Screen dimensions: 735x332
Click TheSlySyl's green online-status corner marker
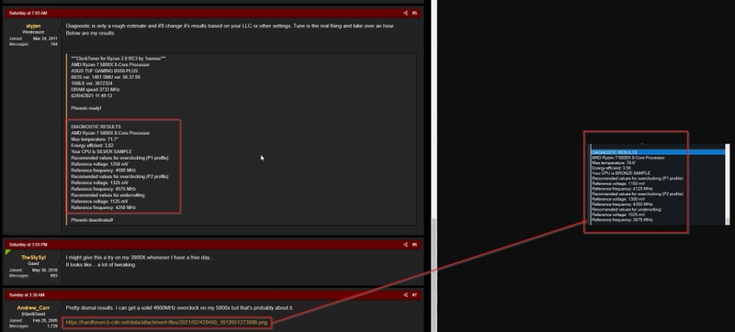7,252
